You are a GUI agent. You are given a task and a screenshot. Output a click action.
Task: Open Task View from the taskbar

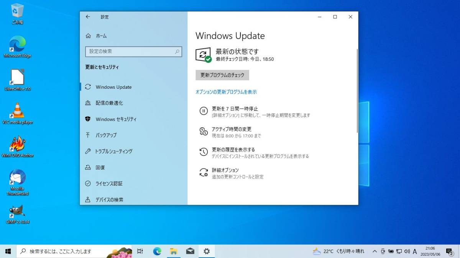(x=140, y=251)
